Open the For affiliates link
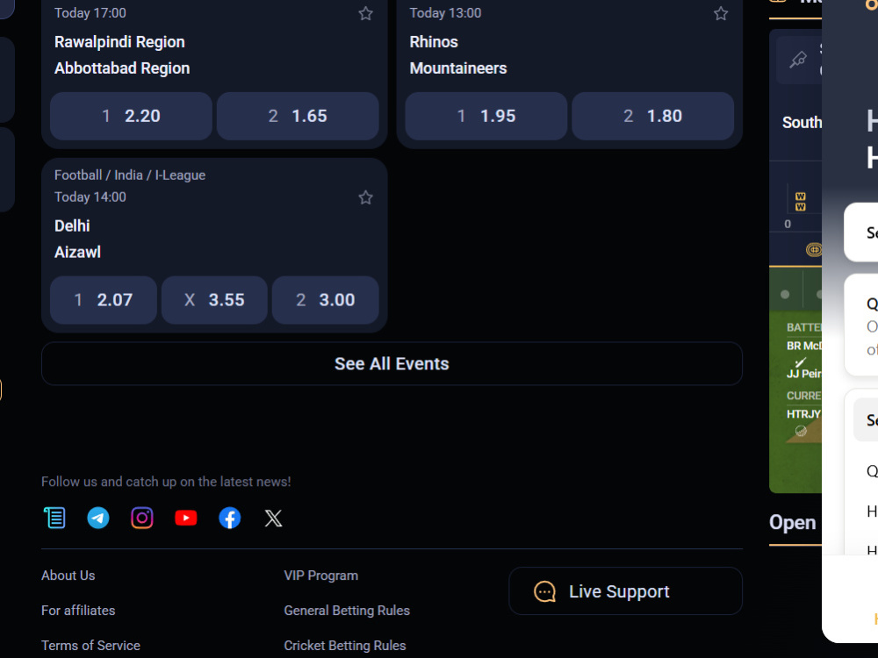 tap(78, 611)
